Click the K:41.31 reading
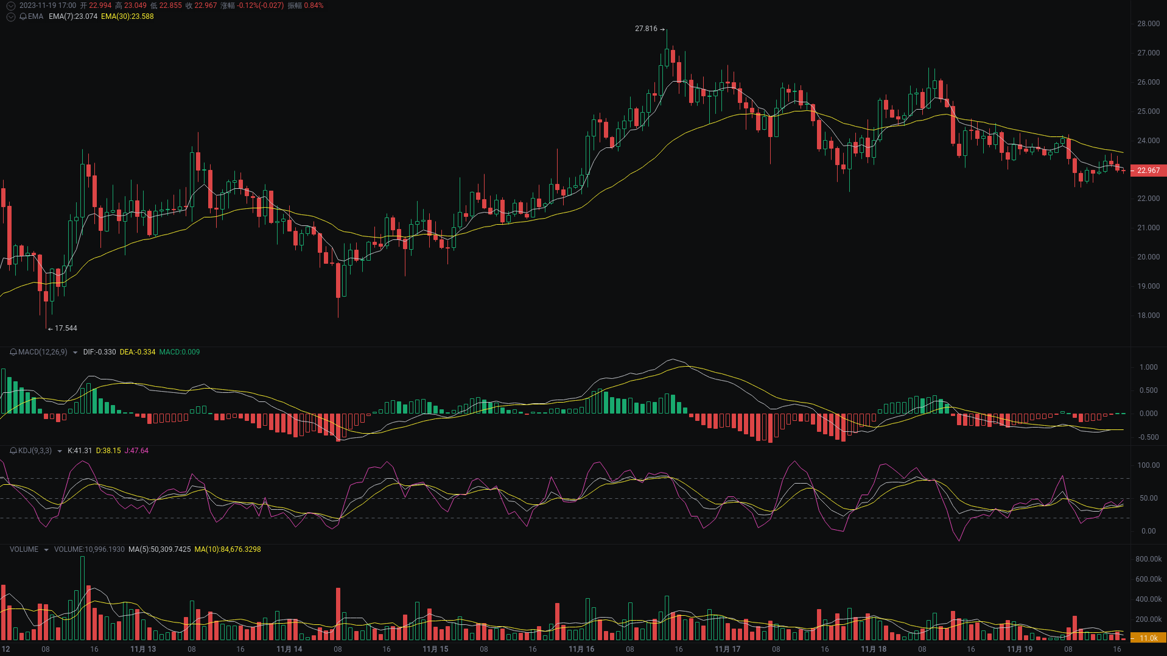Image resolution: width=1167 pixels, height=656 pixels. 80,451
